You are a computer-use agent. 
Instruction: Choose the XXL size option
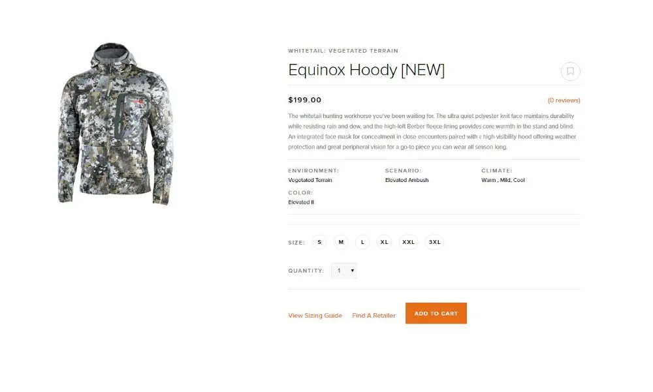[409, 242]
